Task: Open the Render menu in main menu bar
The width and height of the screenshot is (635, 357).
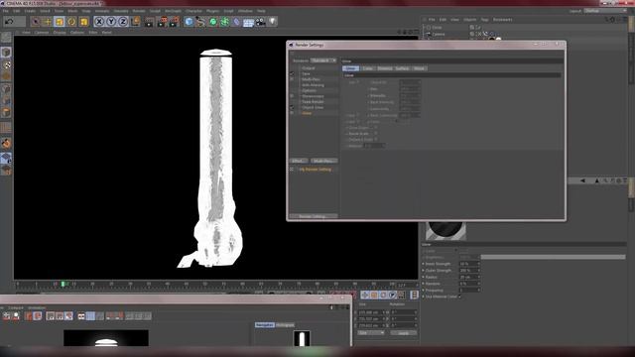Action: point(139,11)
